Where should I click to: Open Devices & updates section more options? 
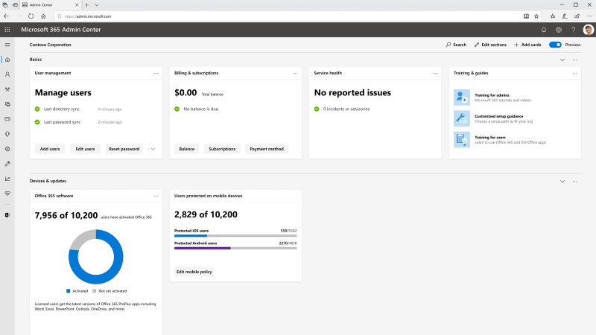[x=574, y=181]
